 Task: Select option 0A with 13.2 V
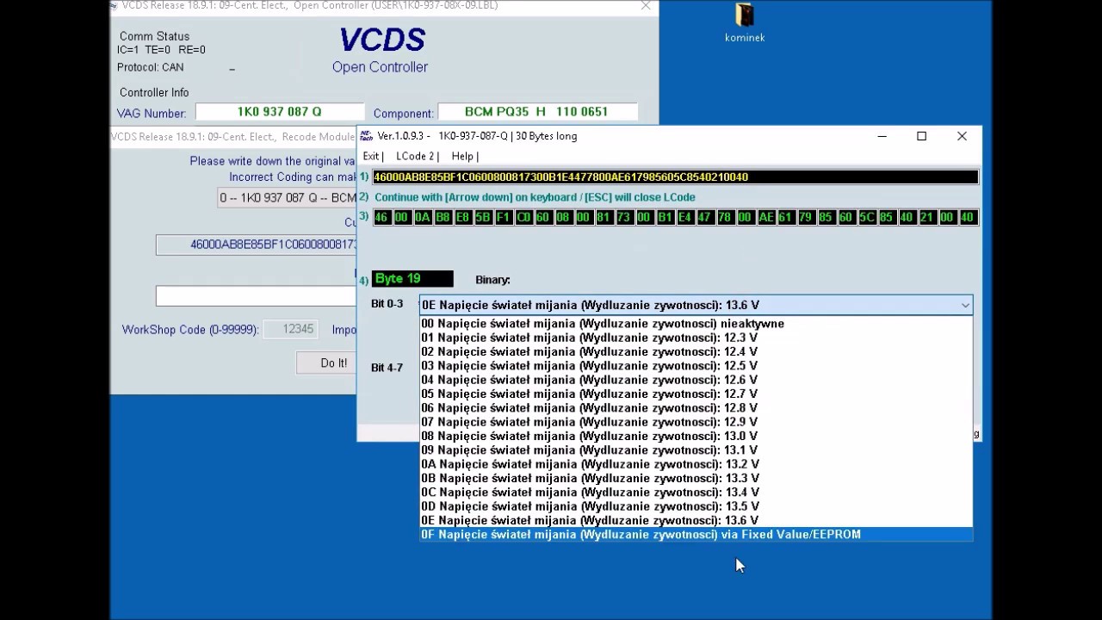[696, 464]
